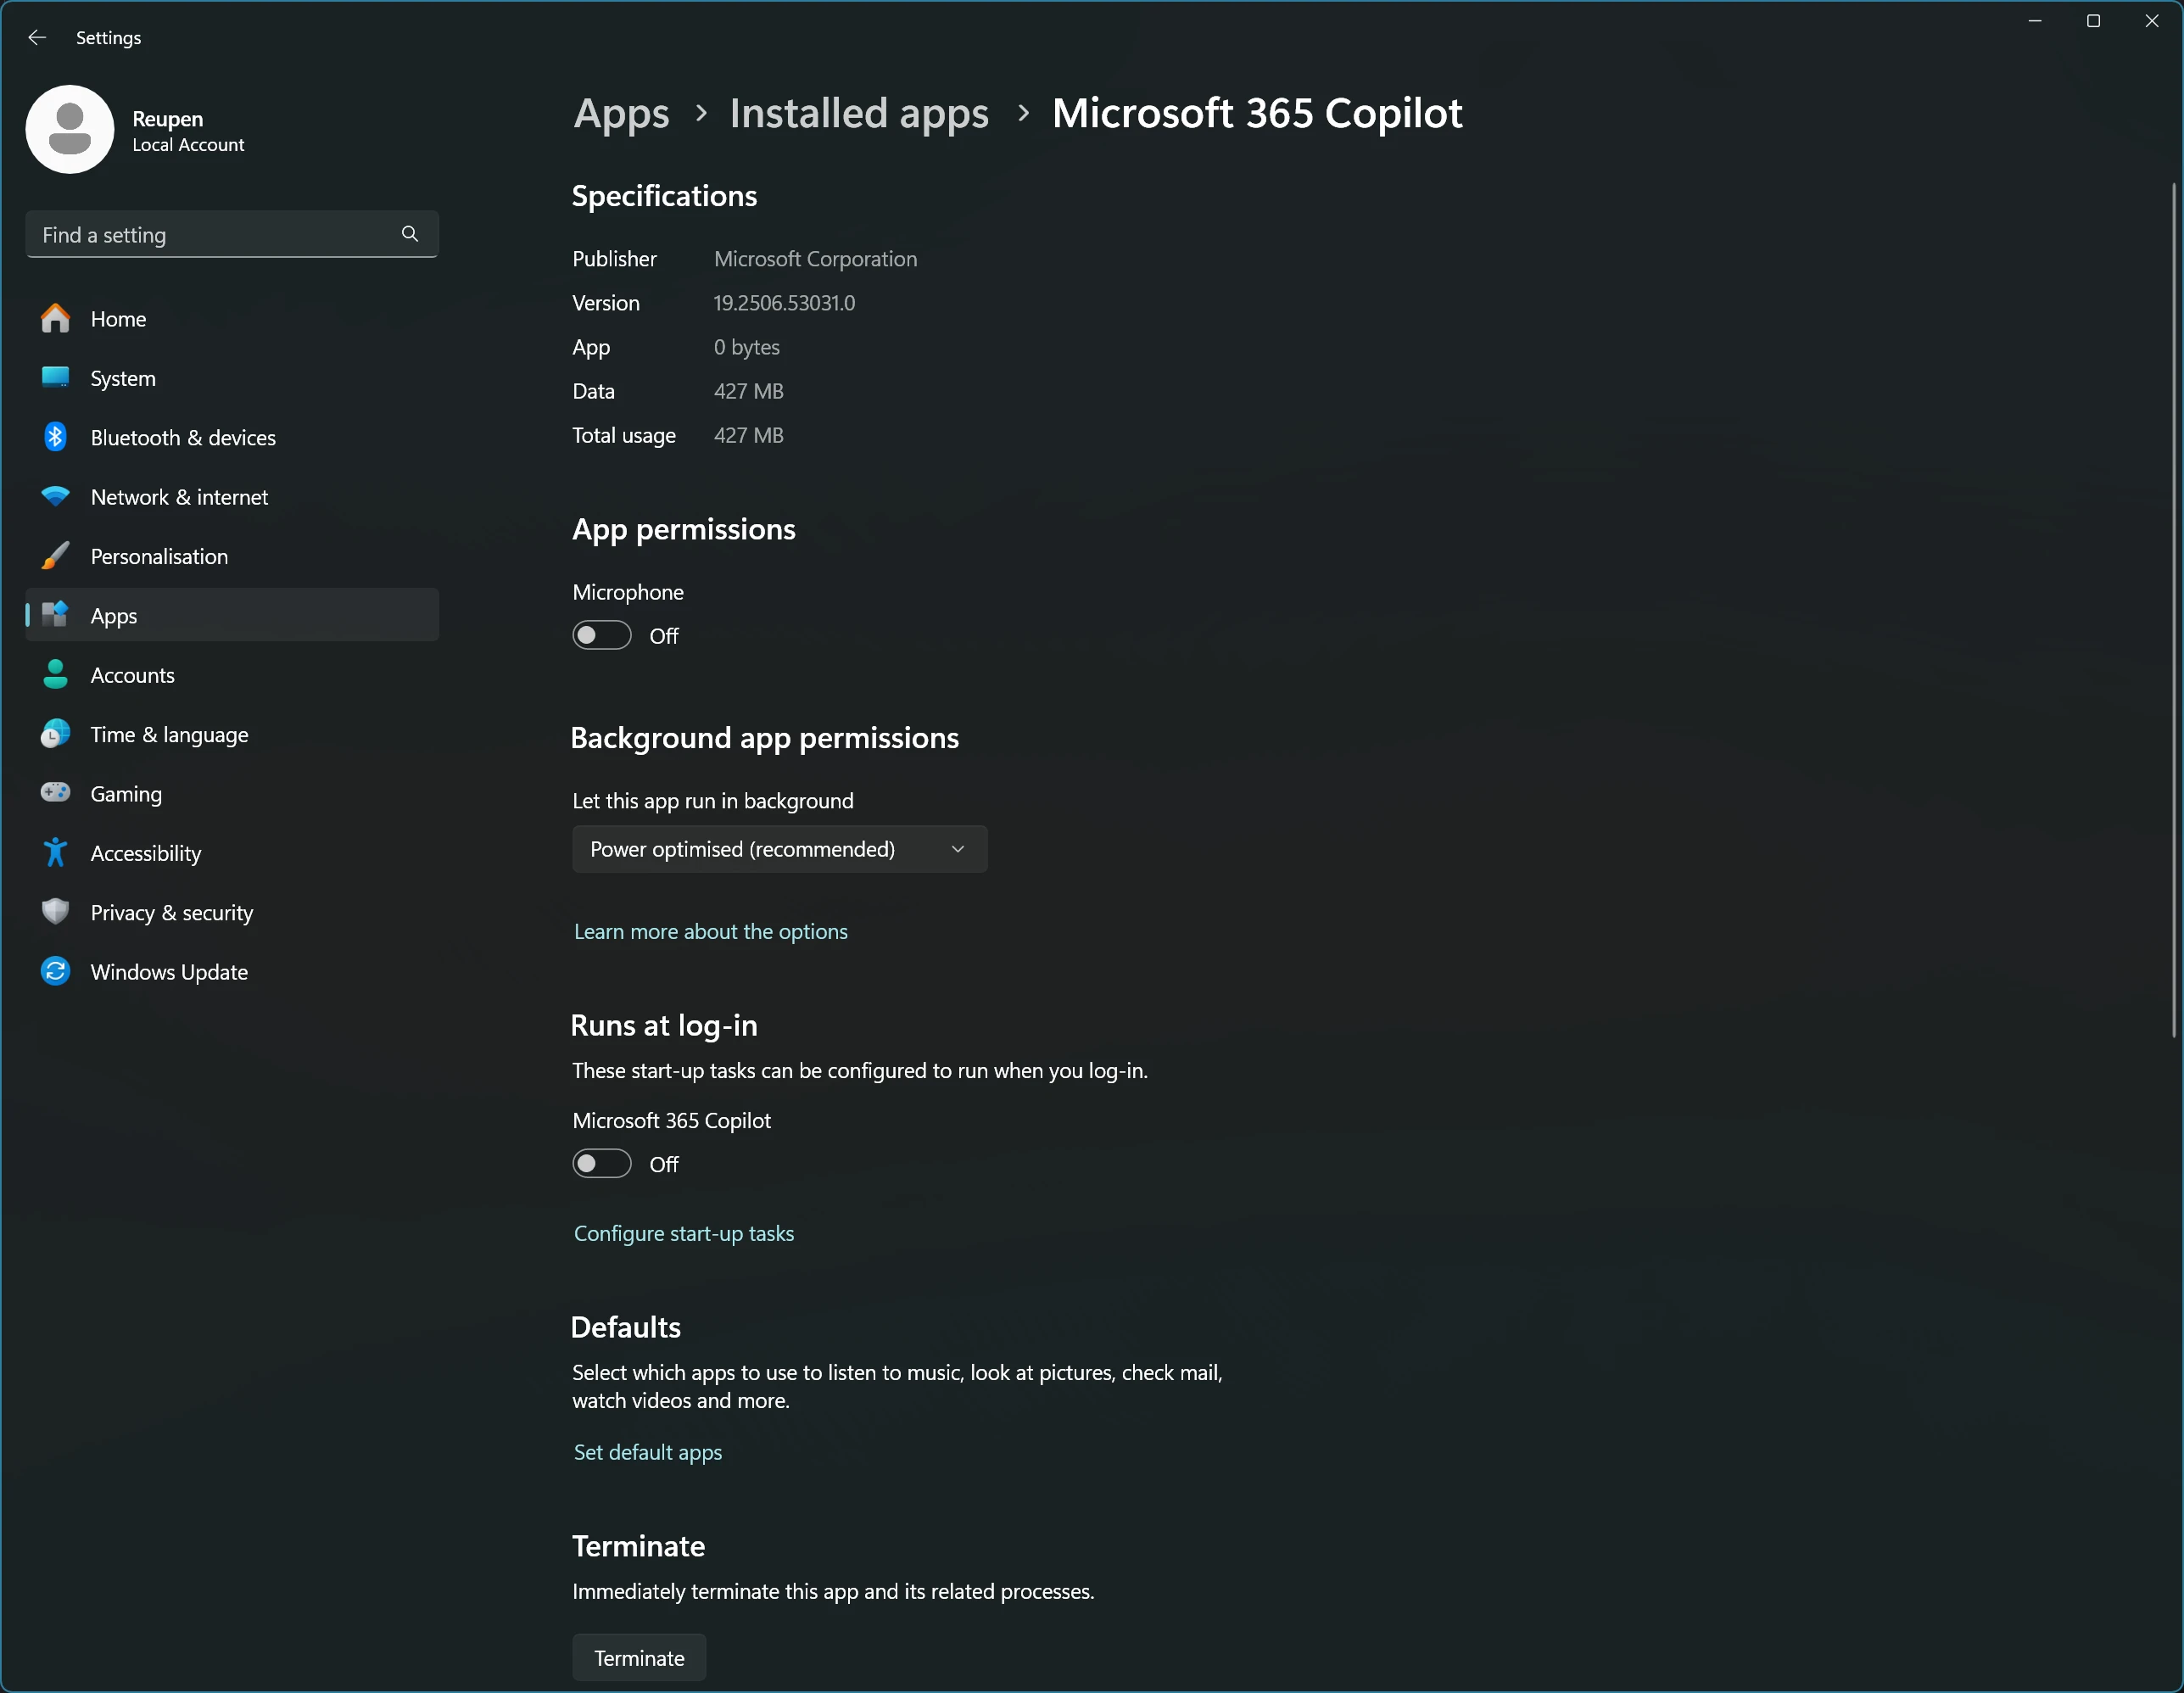Image resolution: width=2184 pixels, height=1693 pixels.
Task: Click Learn more about the options
Action: point(711,931)
